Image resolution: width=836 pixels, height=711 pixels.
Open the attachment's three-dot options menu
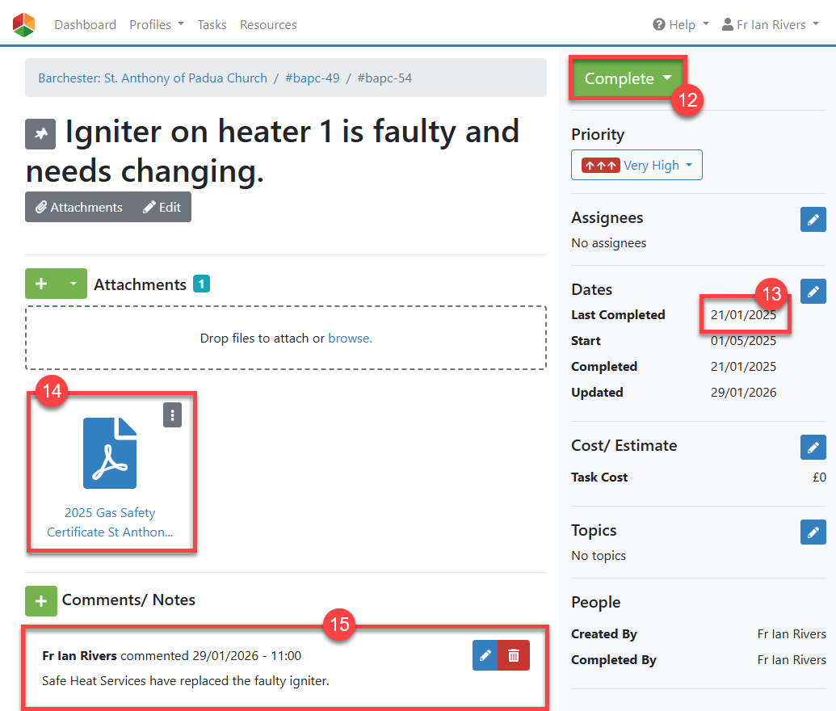click(x=172, y=414)
